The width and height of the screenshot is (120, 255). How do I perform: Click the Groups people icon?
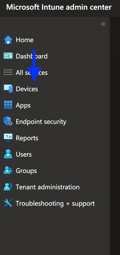click(x=8, y=170)
